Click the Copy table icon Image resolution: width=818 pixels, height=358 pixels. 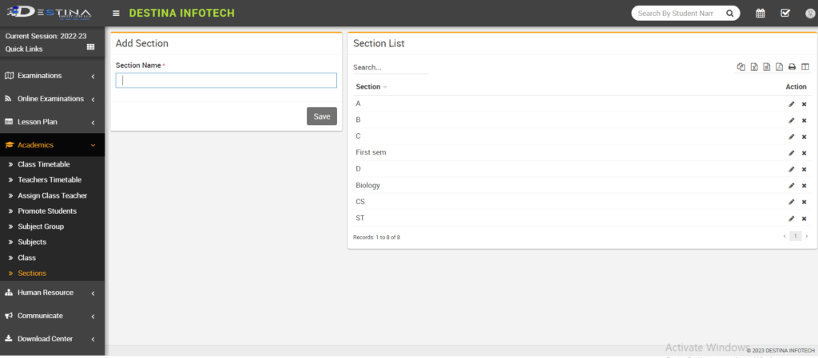click(x=741, y=67)
